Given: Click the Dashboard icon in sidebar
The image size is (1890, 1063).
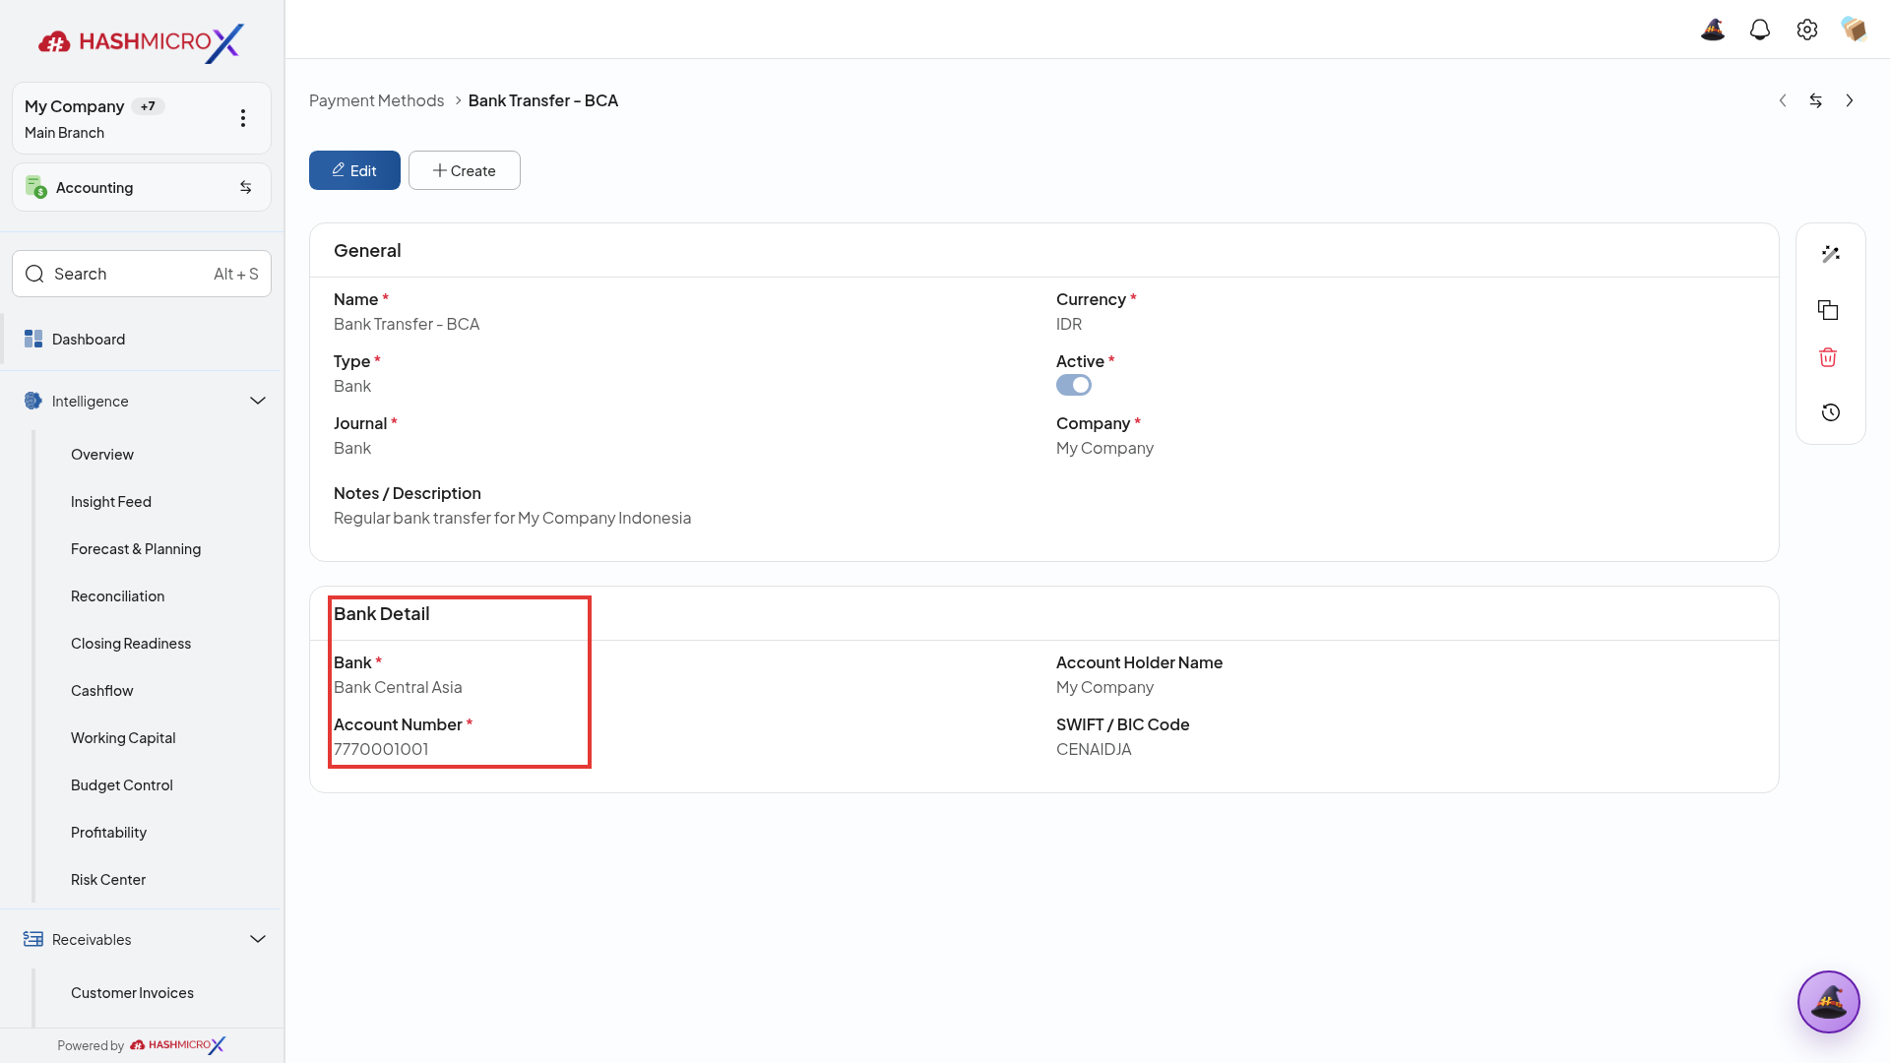Looking at the screenshot, I should pos(33,339).
